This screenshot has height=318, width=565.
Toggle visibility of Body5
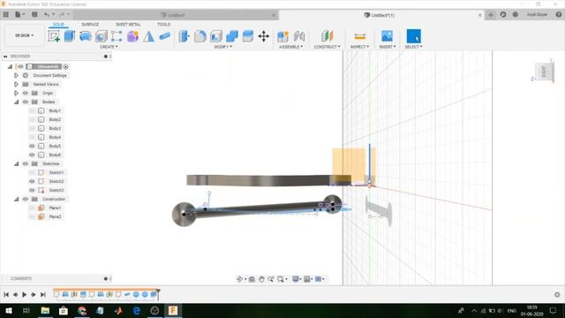tap(32, 146)
